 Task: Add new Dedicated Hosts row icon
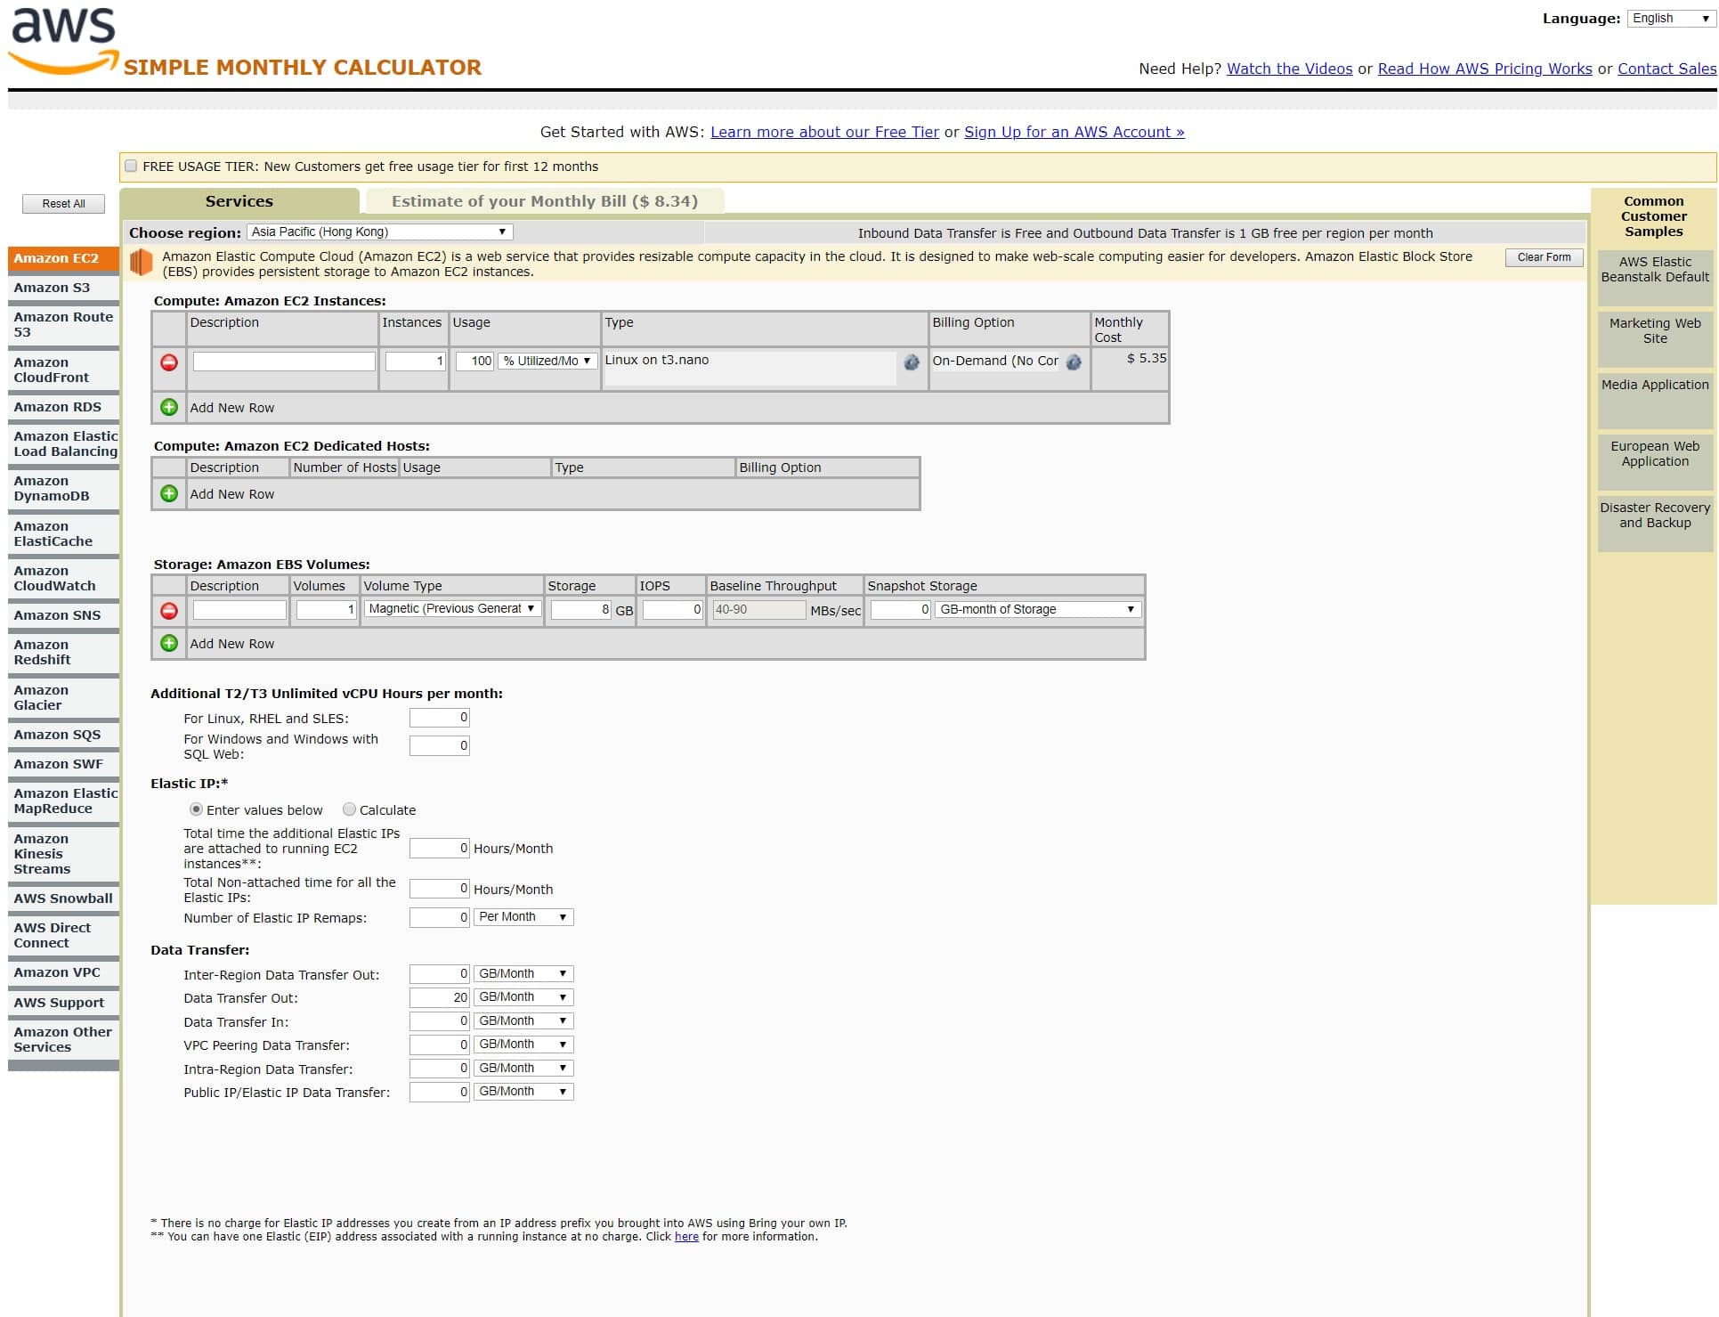(x=168, y=493)
